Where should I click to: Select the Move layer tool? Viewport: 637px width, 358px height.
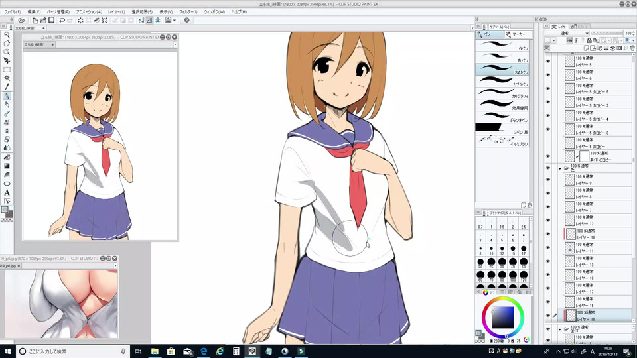(7, 60)
